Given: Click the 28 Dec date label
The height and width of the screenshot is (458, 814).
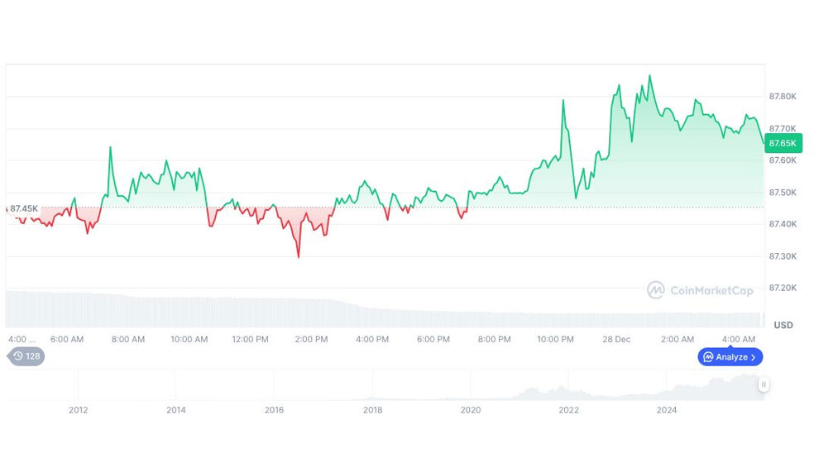Looking at the screenshot, I should click(616, 339).
